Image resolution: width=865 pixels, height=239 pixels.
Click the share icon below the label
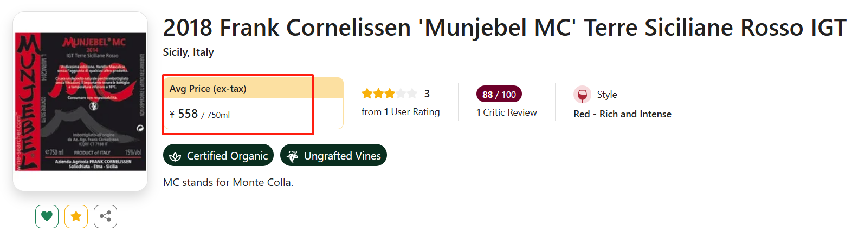[105, 216]
